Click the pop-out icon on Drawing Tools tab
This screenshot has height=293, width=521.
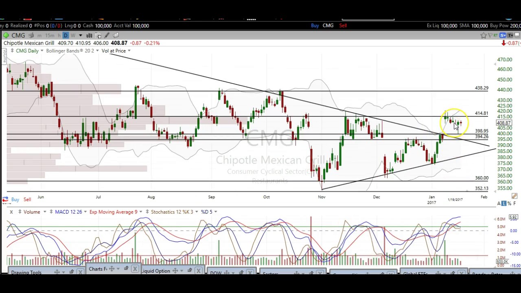tap(72, 272)
